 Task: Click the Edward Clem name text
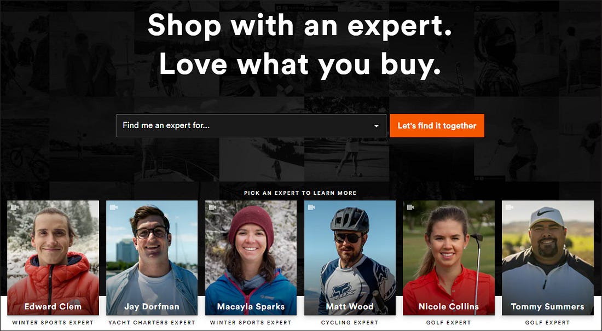[53, 306]
